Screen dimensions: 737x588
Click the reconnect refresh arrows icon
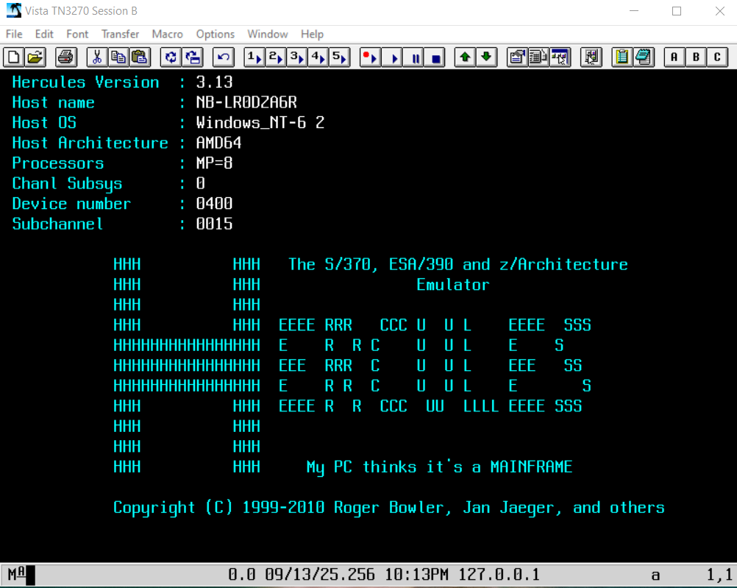[x=171, y=57]
